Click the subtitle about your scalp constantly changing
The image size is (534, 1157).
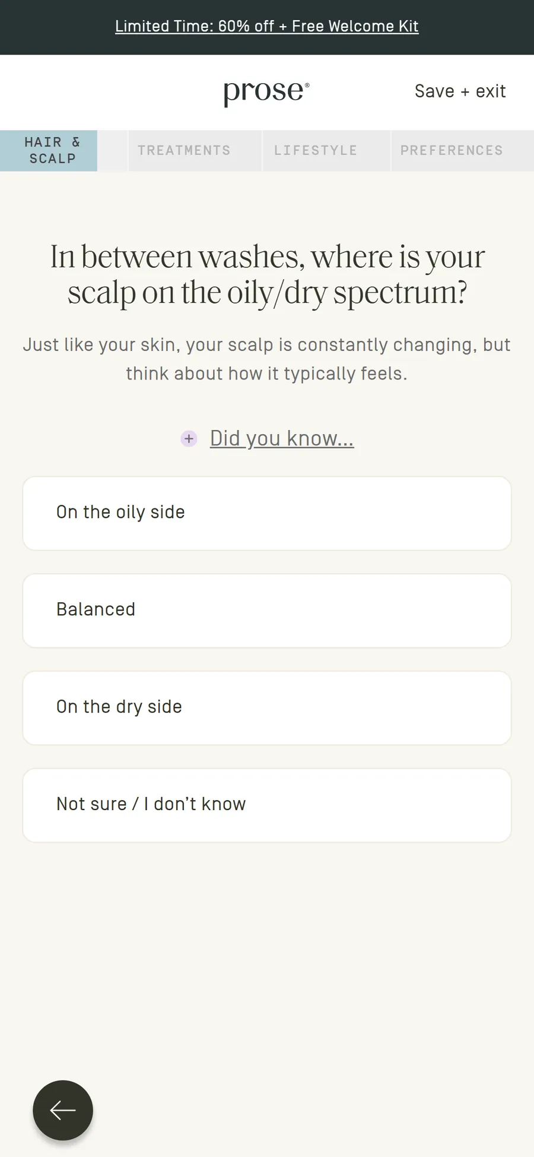[267, 359]
